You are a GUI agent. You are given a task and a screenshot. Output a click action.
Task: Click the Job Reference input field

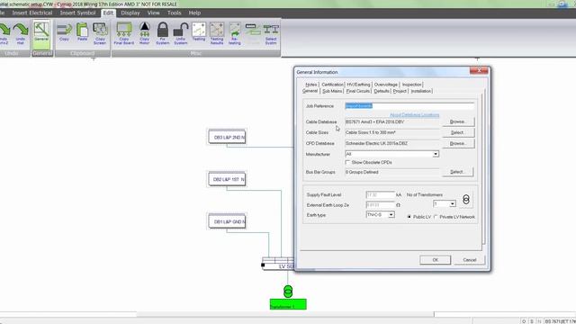tap(409, 106)
